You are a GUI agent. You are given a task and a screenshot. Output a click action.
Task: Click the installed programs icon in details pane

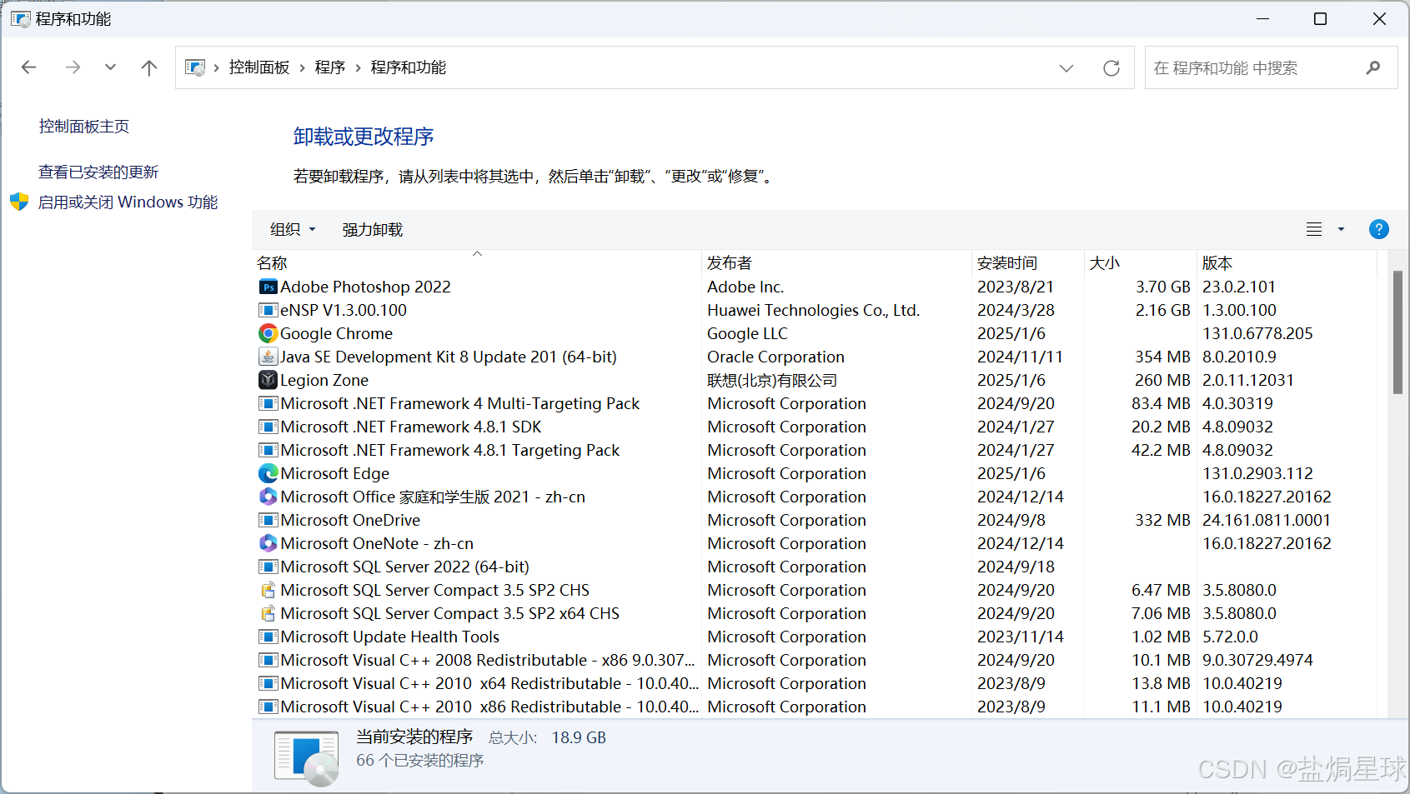tap(306, 757)
